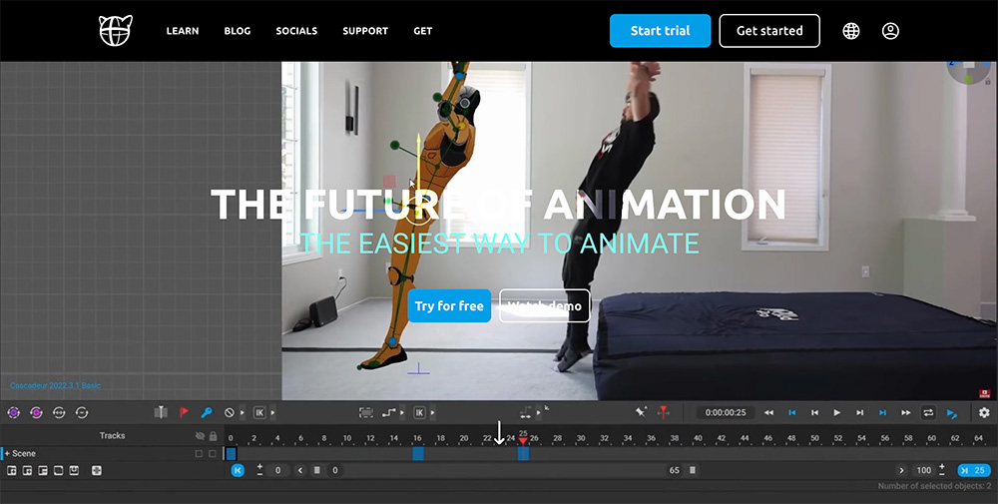Click the red playhead marker at frame 25
This screenshot has height=504, width=998.
point(523,440)
